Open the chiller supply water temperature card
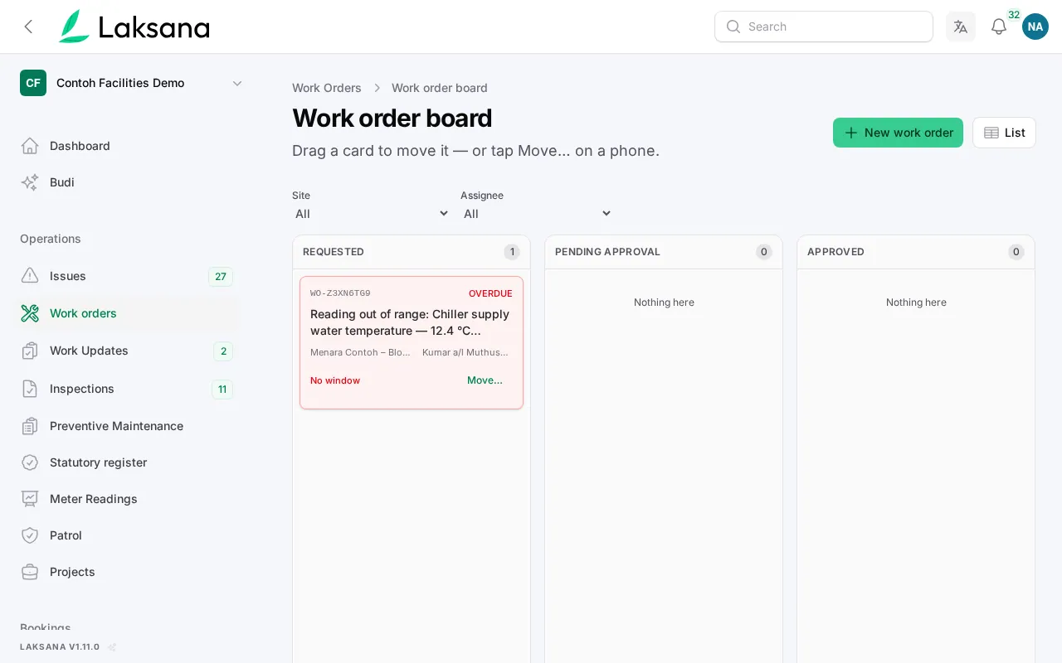The height and width of the screenshot is (663, 1062). (412, 342)
